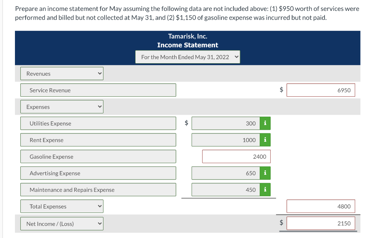Click the Total Expenses amount field 4800
The width and height of the screenshot is (373, 238).
coord(321,206)
